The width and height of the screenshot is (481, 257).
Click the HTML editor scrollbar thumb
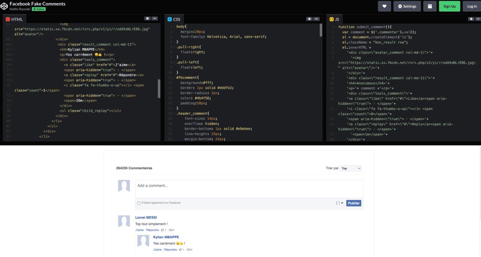pyautogui.click(x=159, y=88)
